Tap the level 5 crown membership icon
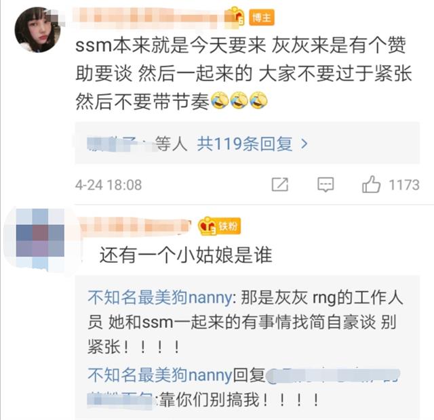Screen dimensions: 434x420 click(x=235, y=16)
